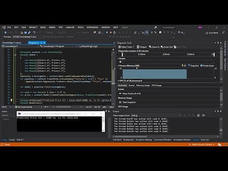
Task: Open the EXTENSIONS menu
Action: click(92, 28)
